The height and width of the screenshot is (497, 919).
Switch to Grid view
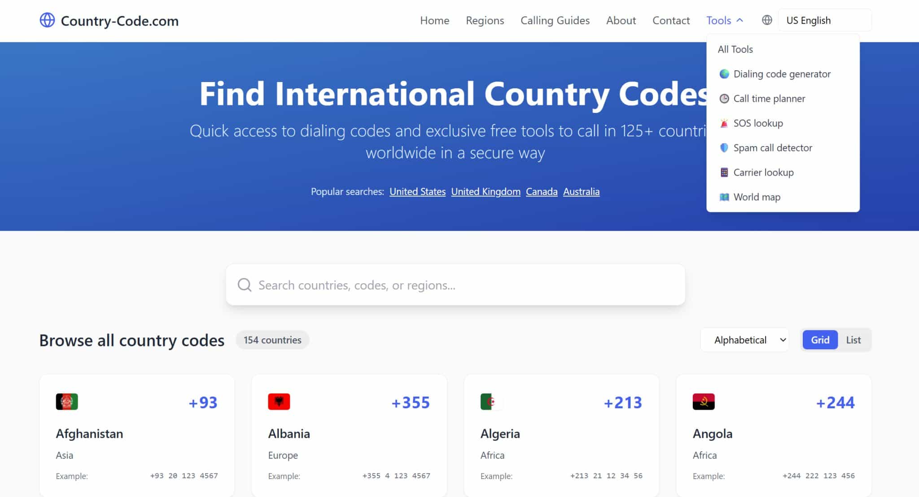[x=820, y=340]
